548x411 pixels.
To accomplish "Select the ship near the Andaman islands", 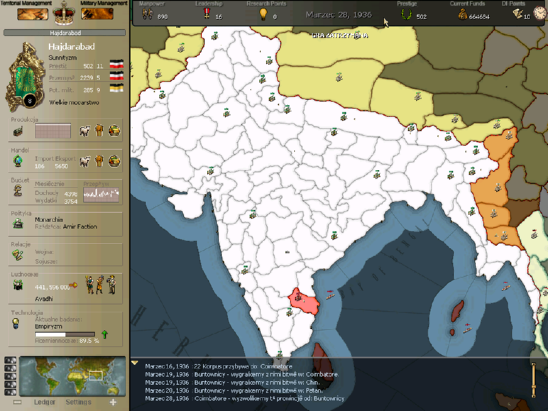I will (x=468, y=328).
